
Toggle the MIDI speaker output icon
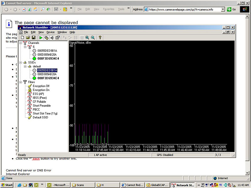pyautogui.click(x=52, y=38)
